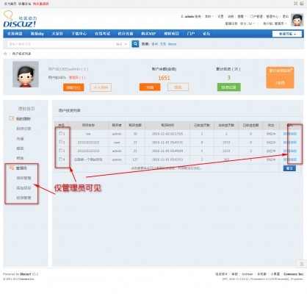The image size is (307, 294).
Task: Click the 我的理财 sidebar icon
Action: click(x=11, y=118)
